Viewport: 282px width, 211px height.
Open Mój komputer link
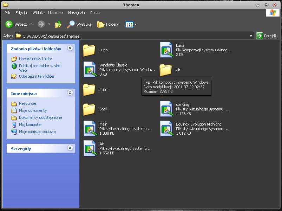tap(31, 124)
